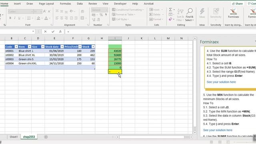Increase the font size
Viewport: 256px width, 144px height.
tap(44, 11)
